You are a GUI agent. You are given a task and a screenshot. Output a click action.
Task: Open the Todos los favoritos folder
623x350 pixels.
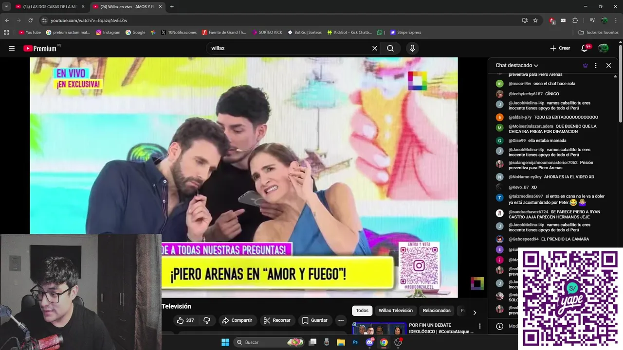598,32
